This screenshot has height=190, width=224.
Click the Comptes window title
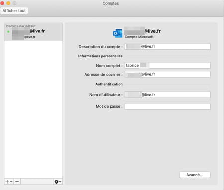pyautogui.click(x=111, y=3)
